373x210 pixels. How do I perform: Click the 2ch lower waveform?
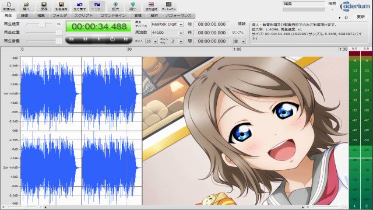coord(82,167)
